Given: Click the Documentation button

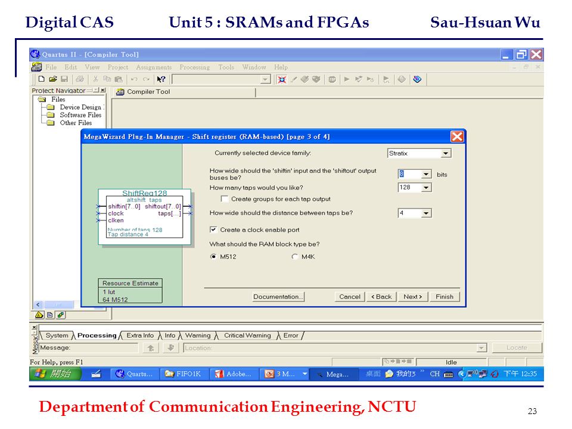Looking at the screenshot, I should (x=278, y=297).
